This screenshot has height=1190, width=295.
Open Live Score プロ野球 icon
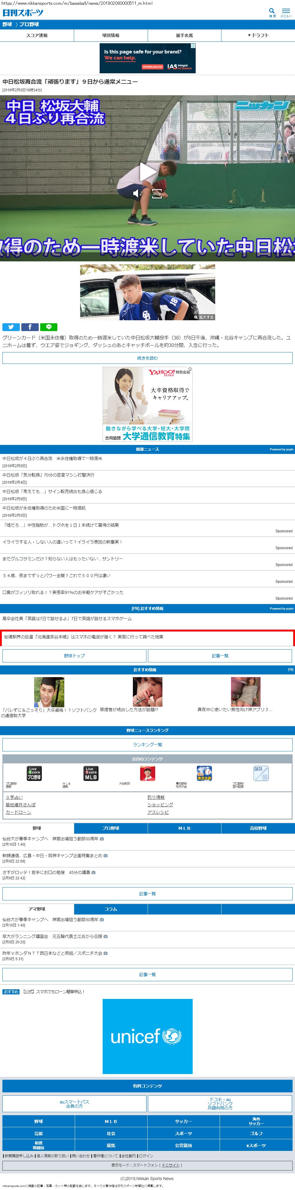(x=34, y=773)
